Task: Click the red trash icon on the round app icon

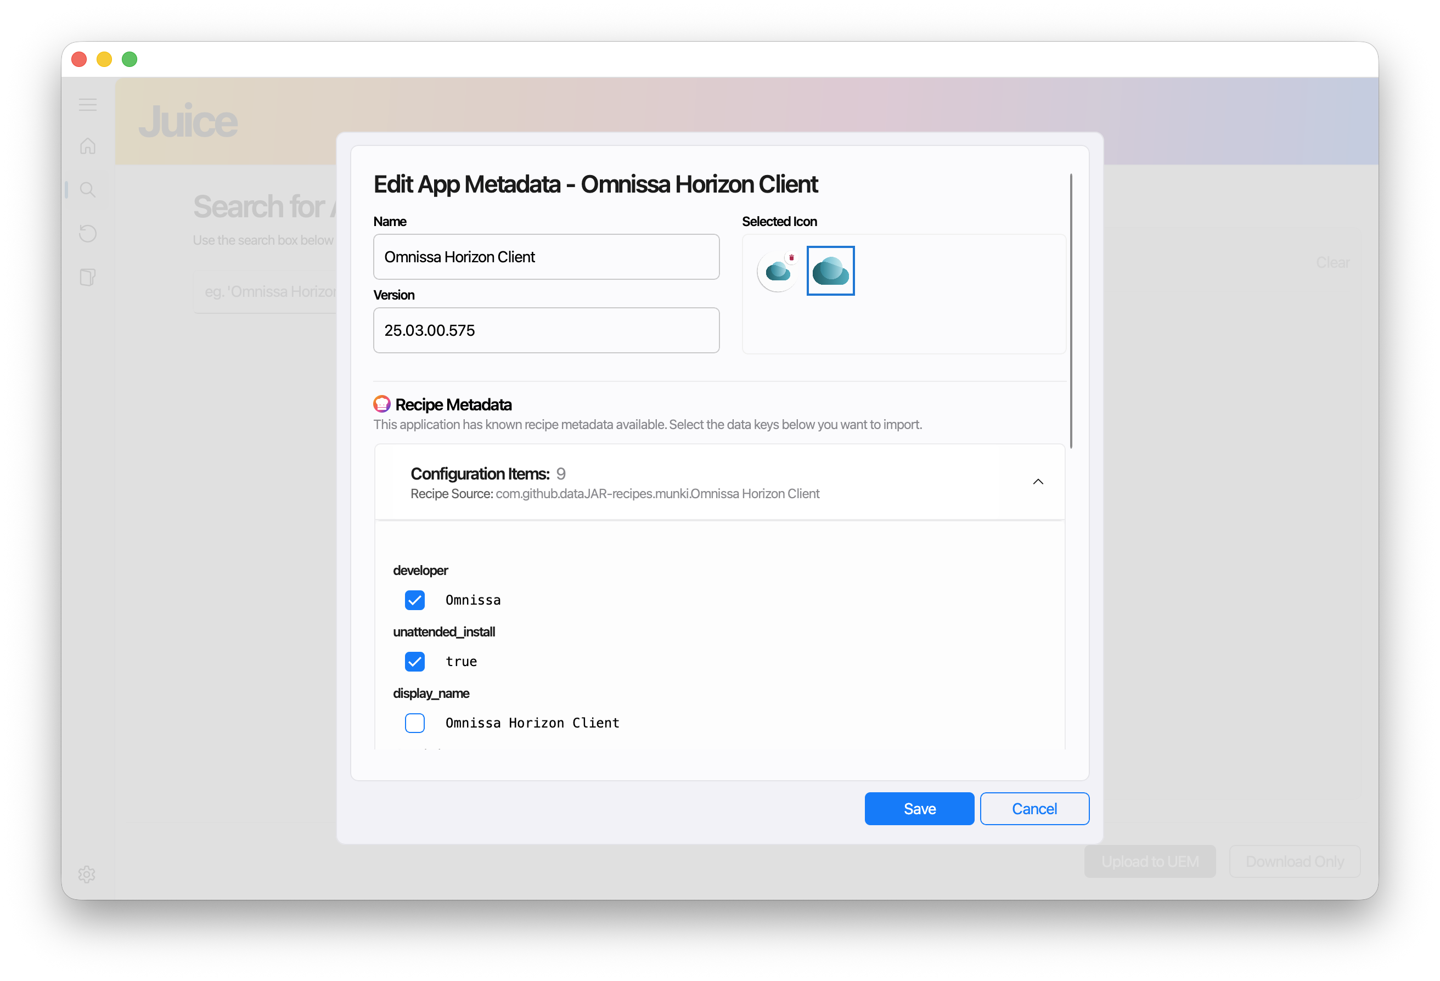Action: click(791, 257)
